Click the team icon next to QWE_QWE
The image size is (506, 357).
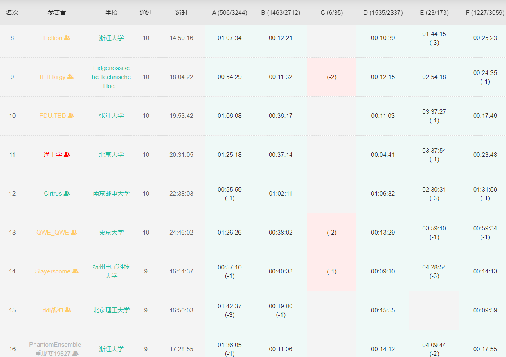pyautogui.click(x=74, y=232)
